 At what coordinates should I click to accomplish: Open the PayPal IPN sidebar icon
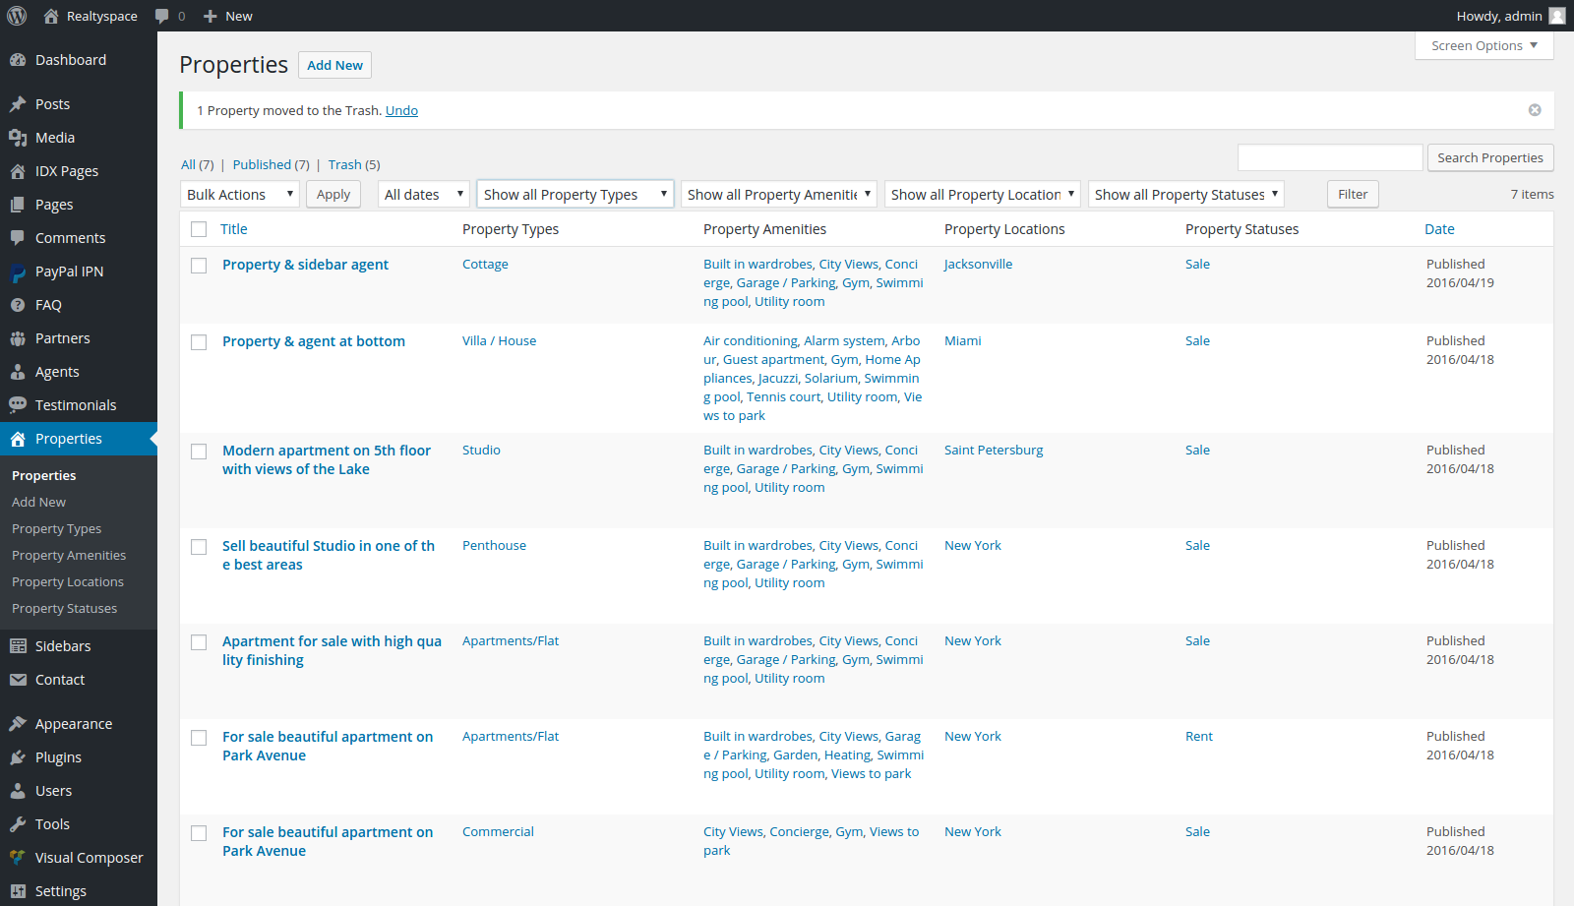click(18, 272)
